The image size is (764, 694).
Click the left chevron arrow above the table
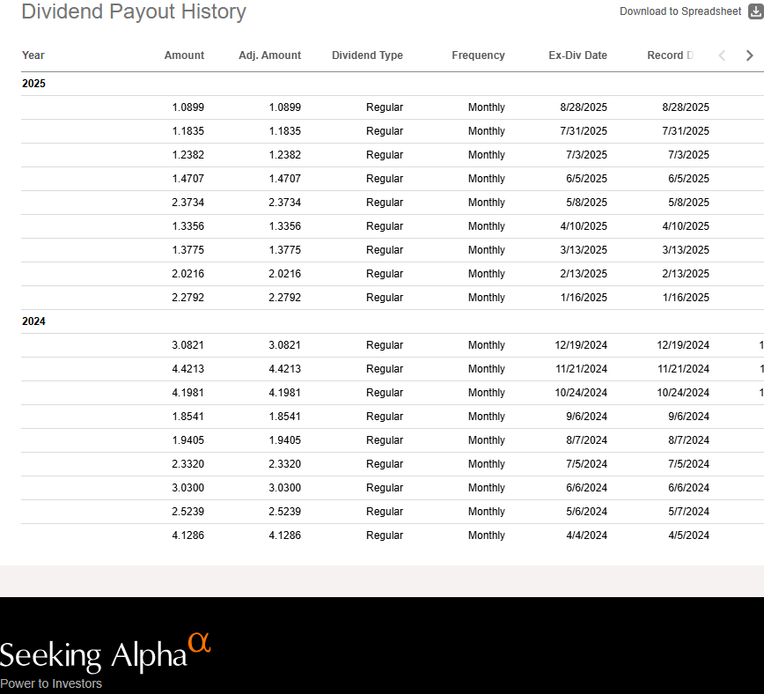click(x=722, y=55)
